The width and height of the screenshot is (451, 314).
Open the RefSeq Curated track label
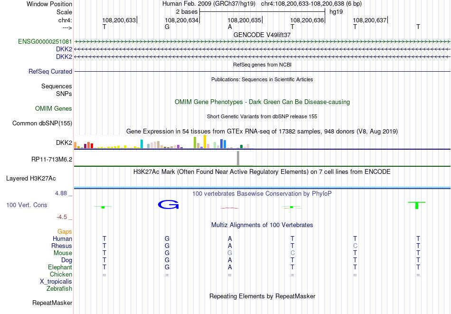tap(50, 71)
